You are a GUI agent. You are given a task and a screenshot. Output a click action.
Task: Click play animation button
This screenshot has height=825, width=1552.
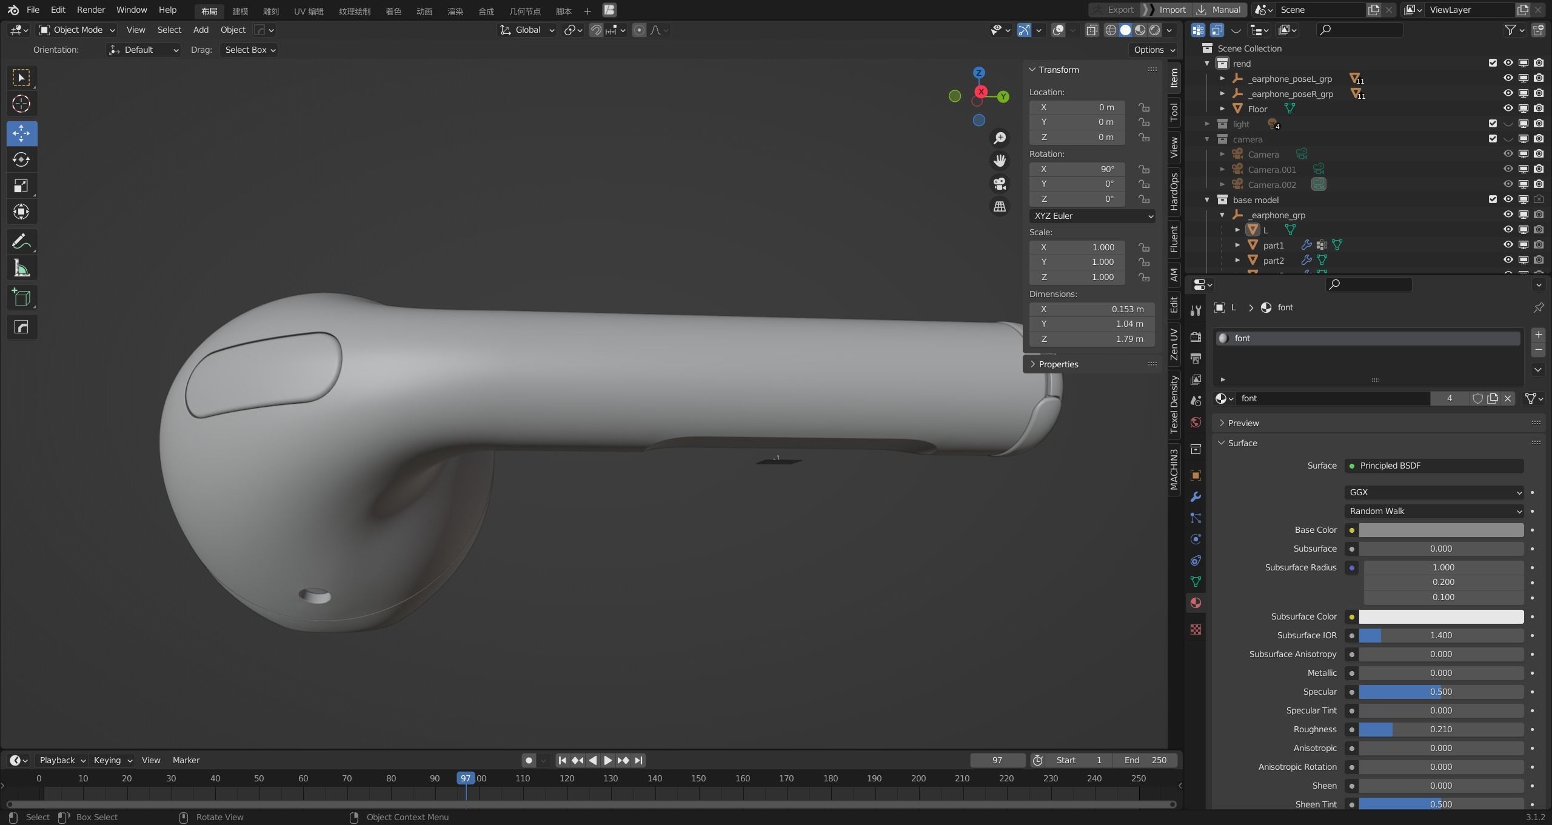(x=607, y=760)
